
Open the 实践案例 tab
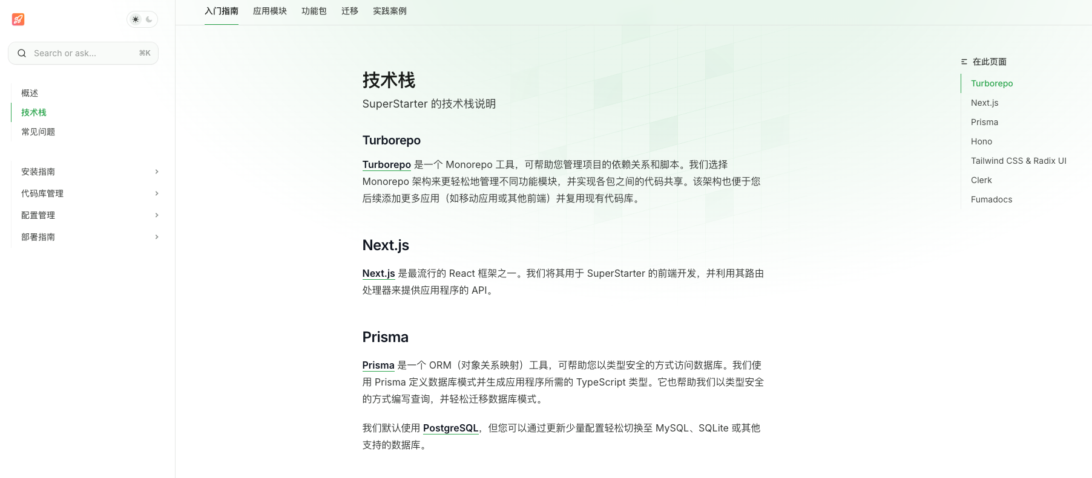(390, 11)
